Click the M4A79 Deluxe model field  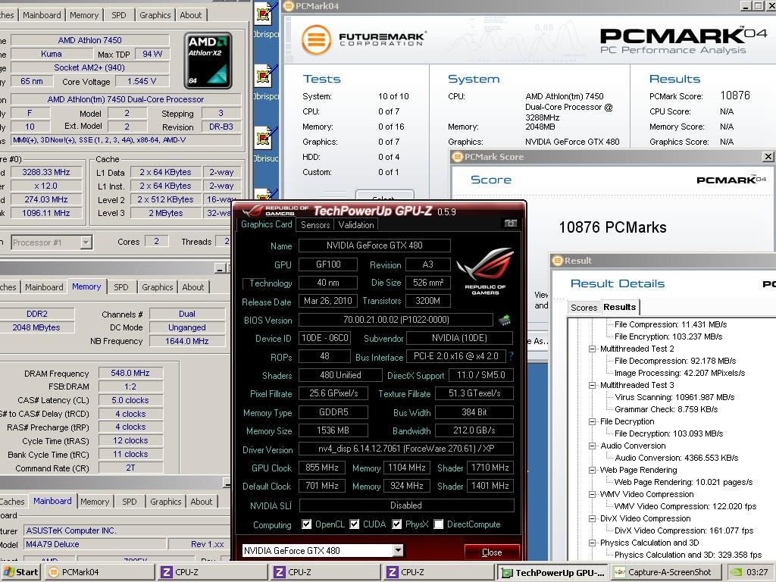pyautogui.click(x=94, y=544)
